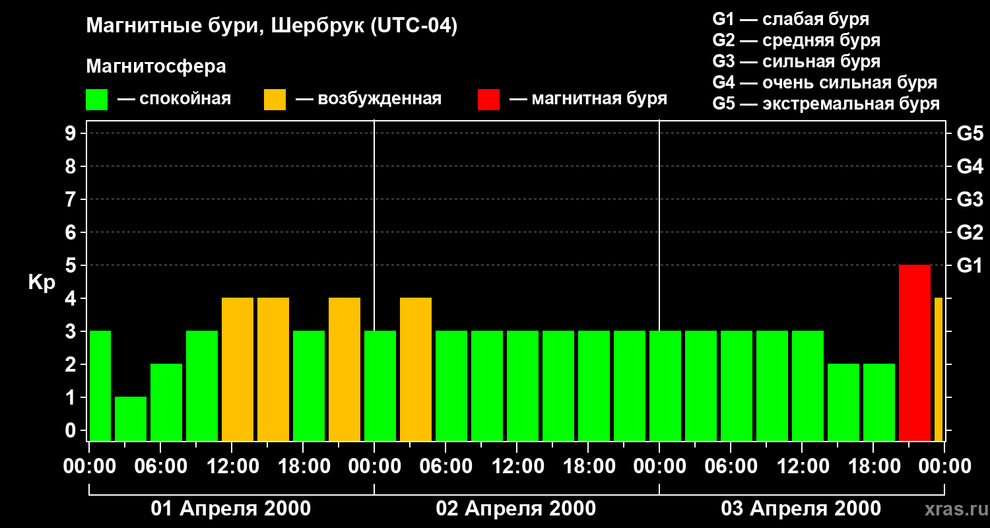Click the red Kp 5 storm bar
Viewport: 990px width, 528px height.
pos(915,353)
